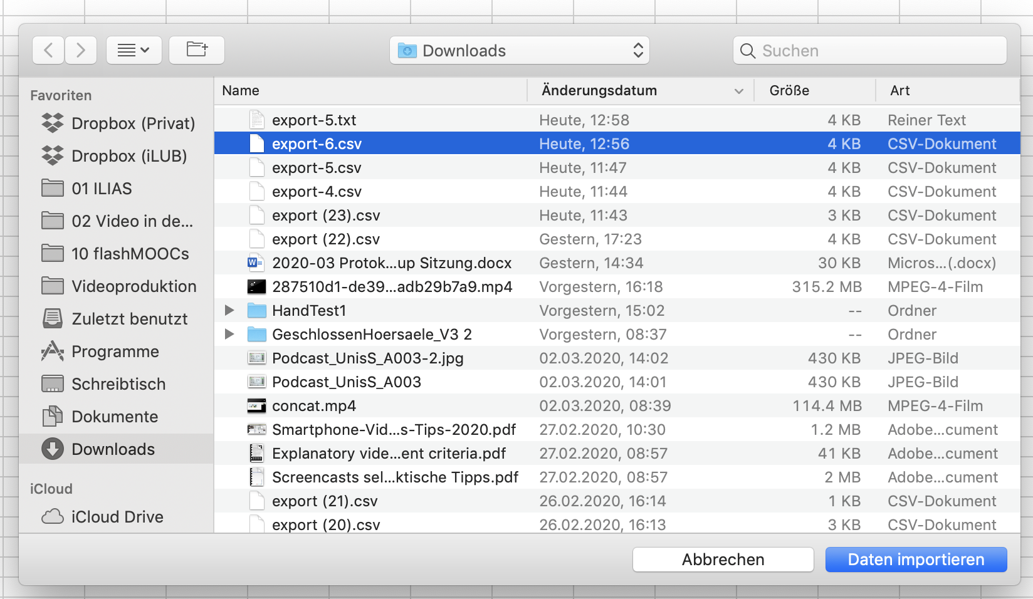The image size is (1033, 599).
Task: Expand the HandTest1 folder triangle
Action: (229, 310)
